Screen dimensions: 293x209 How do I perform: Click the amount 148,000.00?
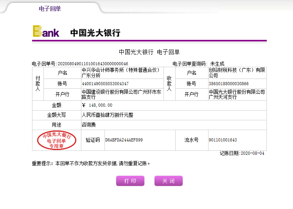click(101, 105)
